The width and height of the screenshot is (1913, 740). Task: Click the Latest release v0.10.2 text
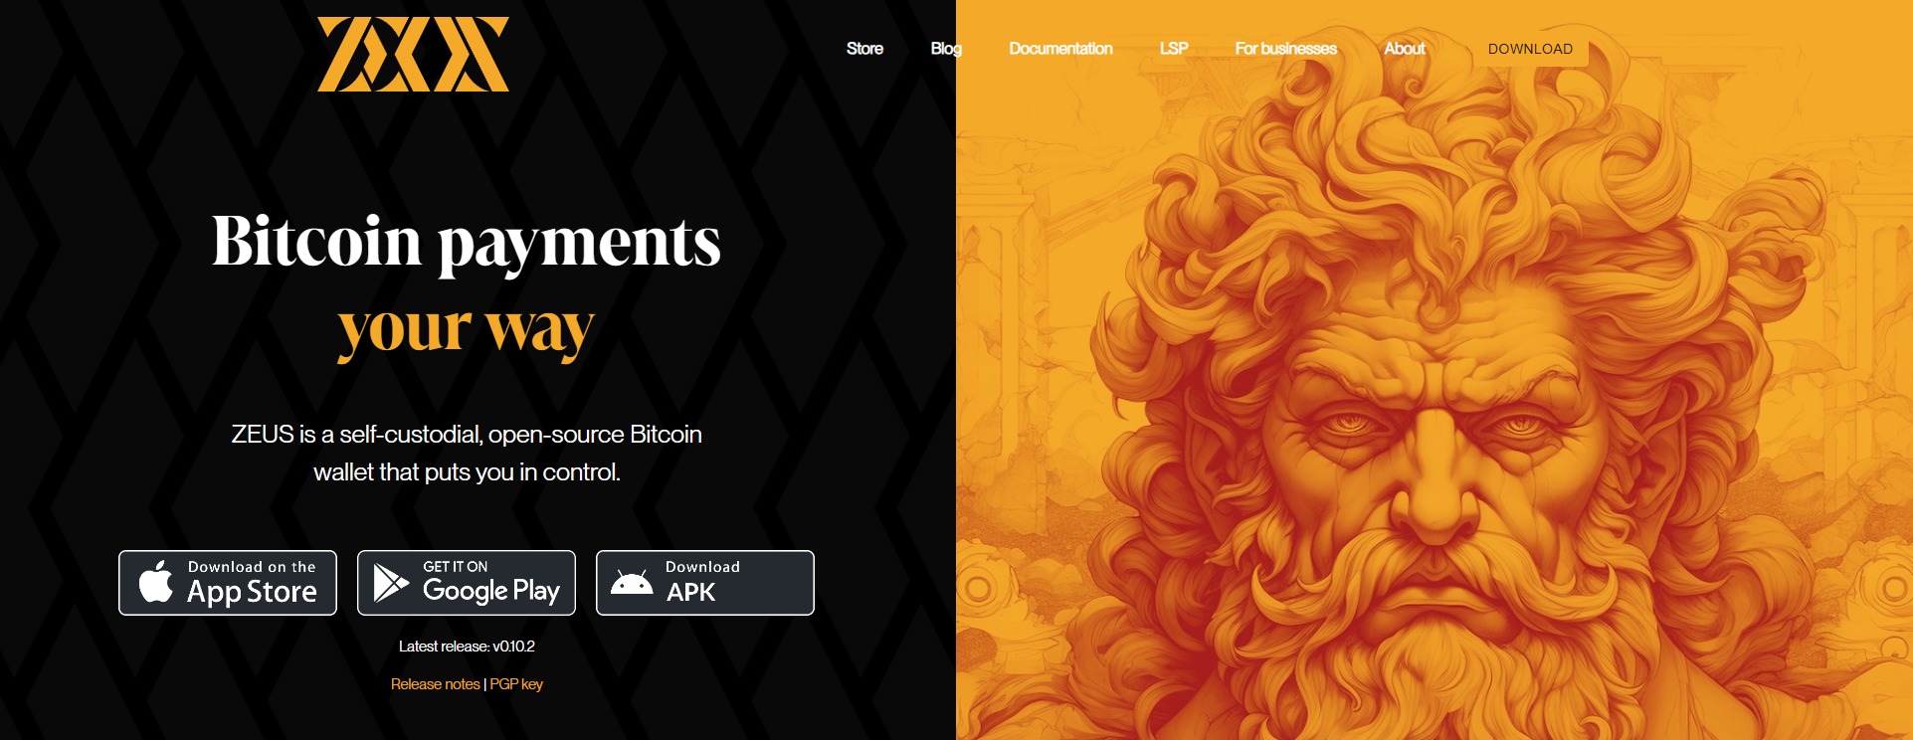pos(467,647)
